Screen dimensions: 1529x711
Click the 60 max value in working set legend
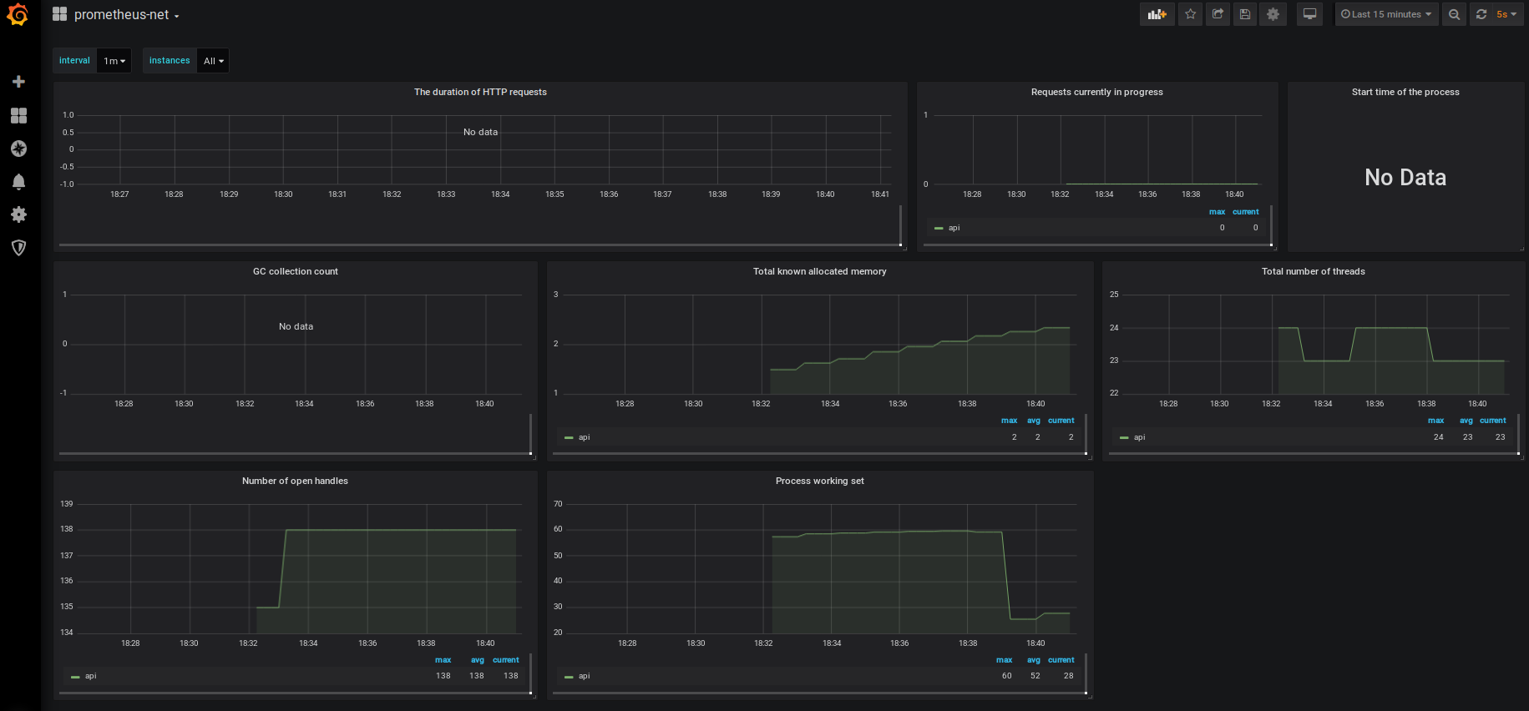[1006, 676]
